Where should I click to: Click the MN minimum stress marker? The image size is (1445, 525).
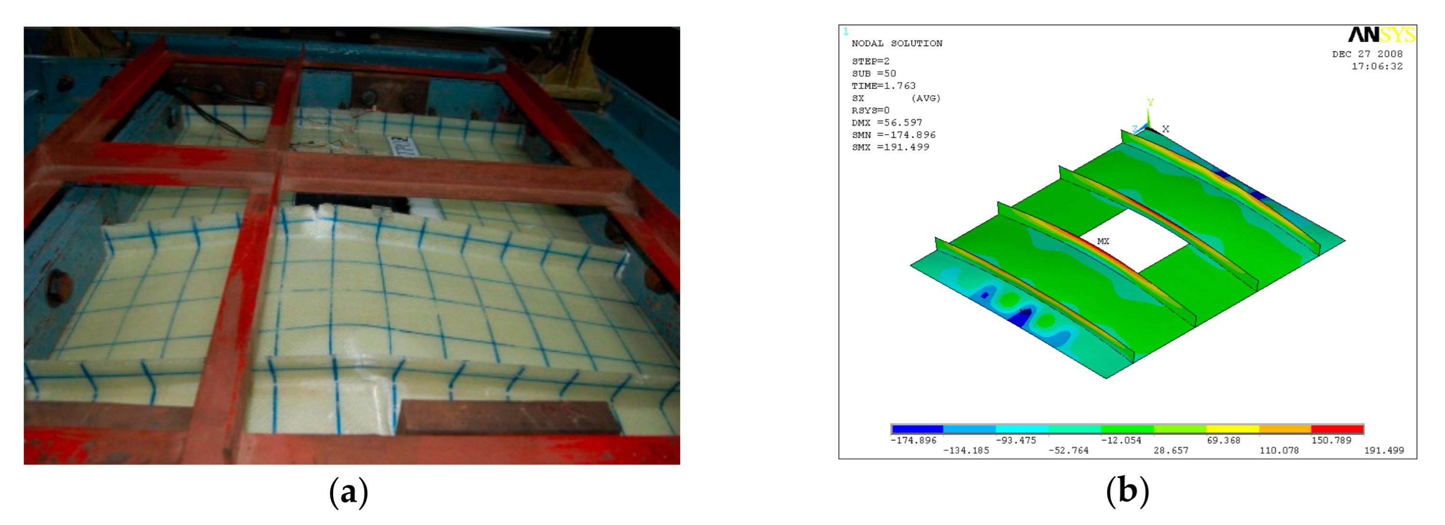click(1025, 312)
